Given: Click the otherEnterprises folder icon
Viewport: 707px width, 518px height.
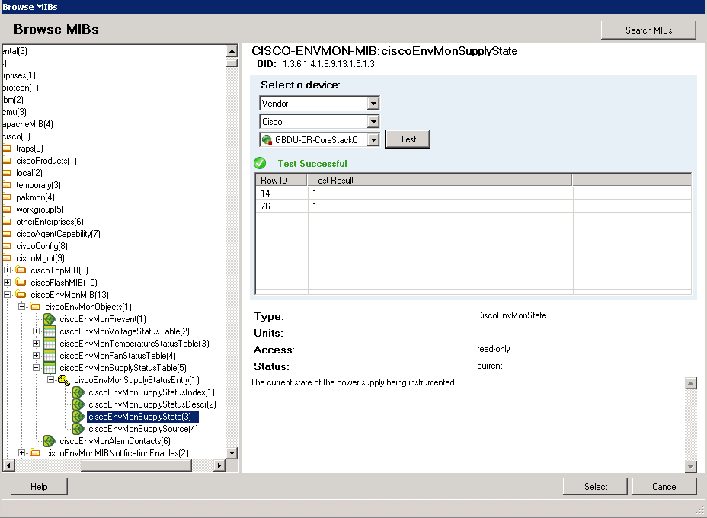Looking at the screenshot, I should [7, 222].
